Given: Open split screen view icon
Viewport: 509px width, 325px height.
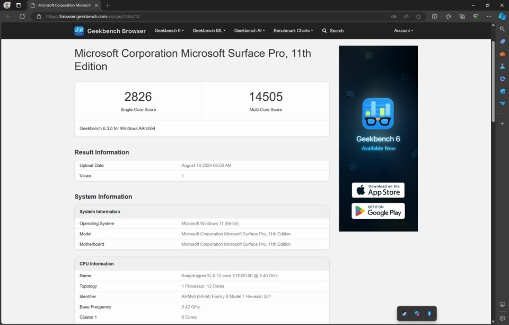Looking at the screenshot, I should [x=435, y=16].
